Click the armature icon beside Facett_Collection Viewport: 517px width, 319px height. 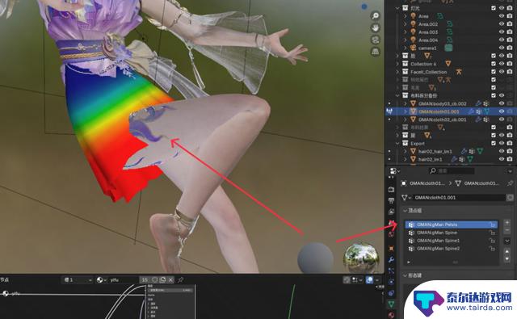(x=459, y=72)
